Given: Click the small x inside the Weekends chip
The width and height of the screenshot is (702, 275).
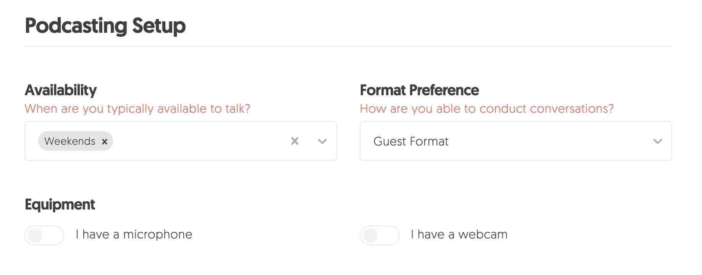Looking at the screenshot, I should [x=104, y=141].
